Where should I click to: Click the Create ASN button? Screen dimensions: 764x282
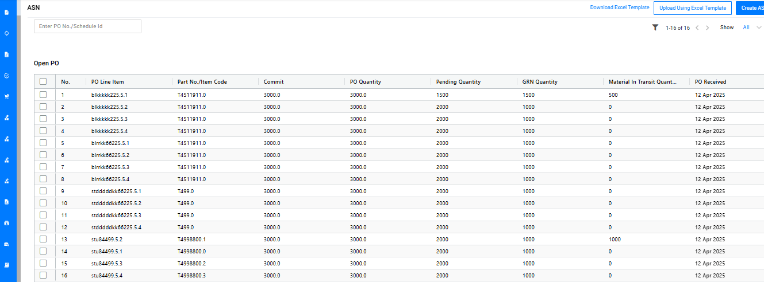coord(750,8)
